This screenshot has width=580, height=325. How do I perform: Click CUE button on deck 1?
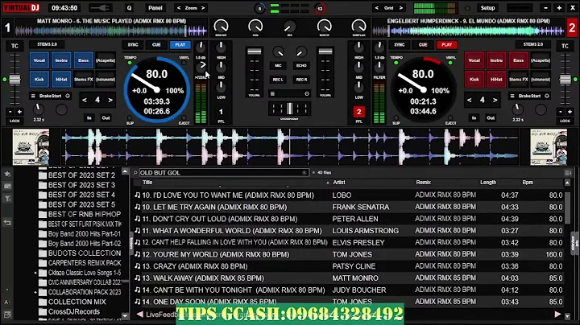(156, 45)
